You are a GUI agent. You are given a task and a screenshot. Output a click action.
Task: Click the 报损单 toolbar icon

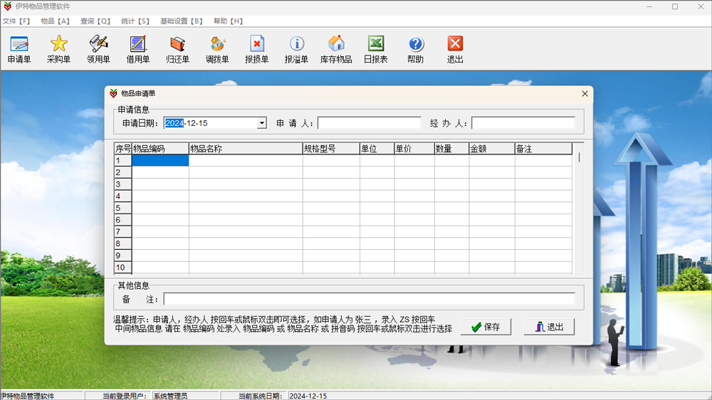tap(256, 49)
